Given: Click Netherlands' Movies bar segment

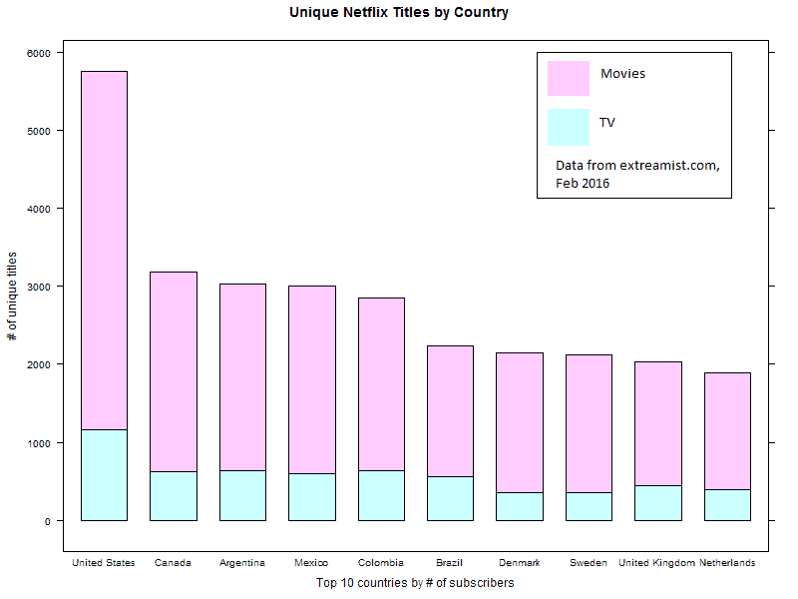Looking at the screenshot, I should (727, 431).
